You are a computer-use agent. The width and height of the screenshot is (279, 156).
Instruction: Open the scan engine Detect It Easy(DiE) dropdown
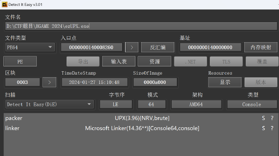pos(49,104)
